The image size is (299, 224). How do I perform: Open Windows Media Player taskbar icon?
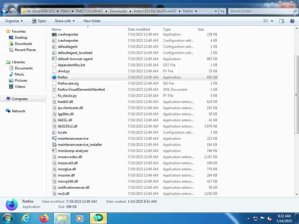click(x=79, y=218)
